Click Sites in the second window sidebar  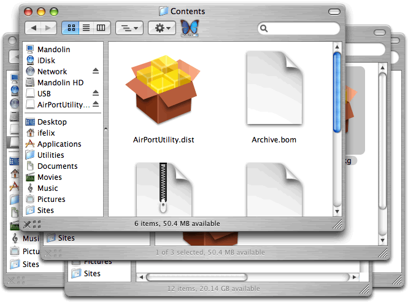click(x=61, y=238)
